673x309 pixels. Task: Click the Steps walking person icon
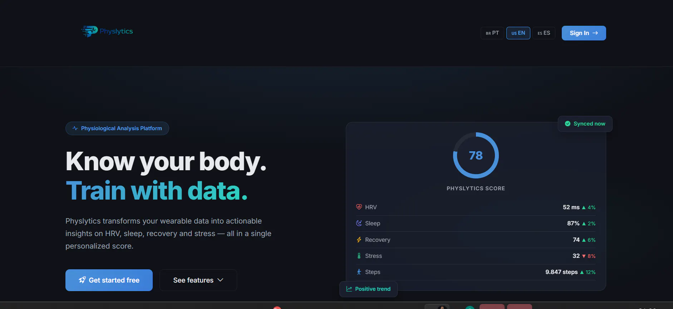point(359,272)
